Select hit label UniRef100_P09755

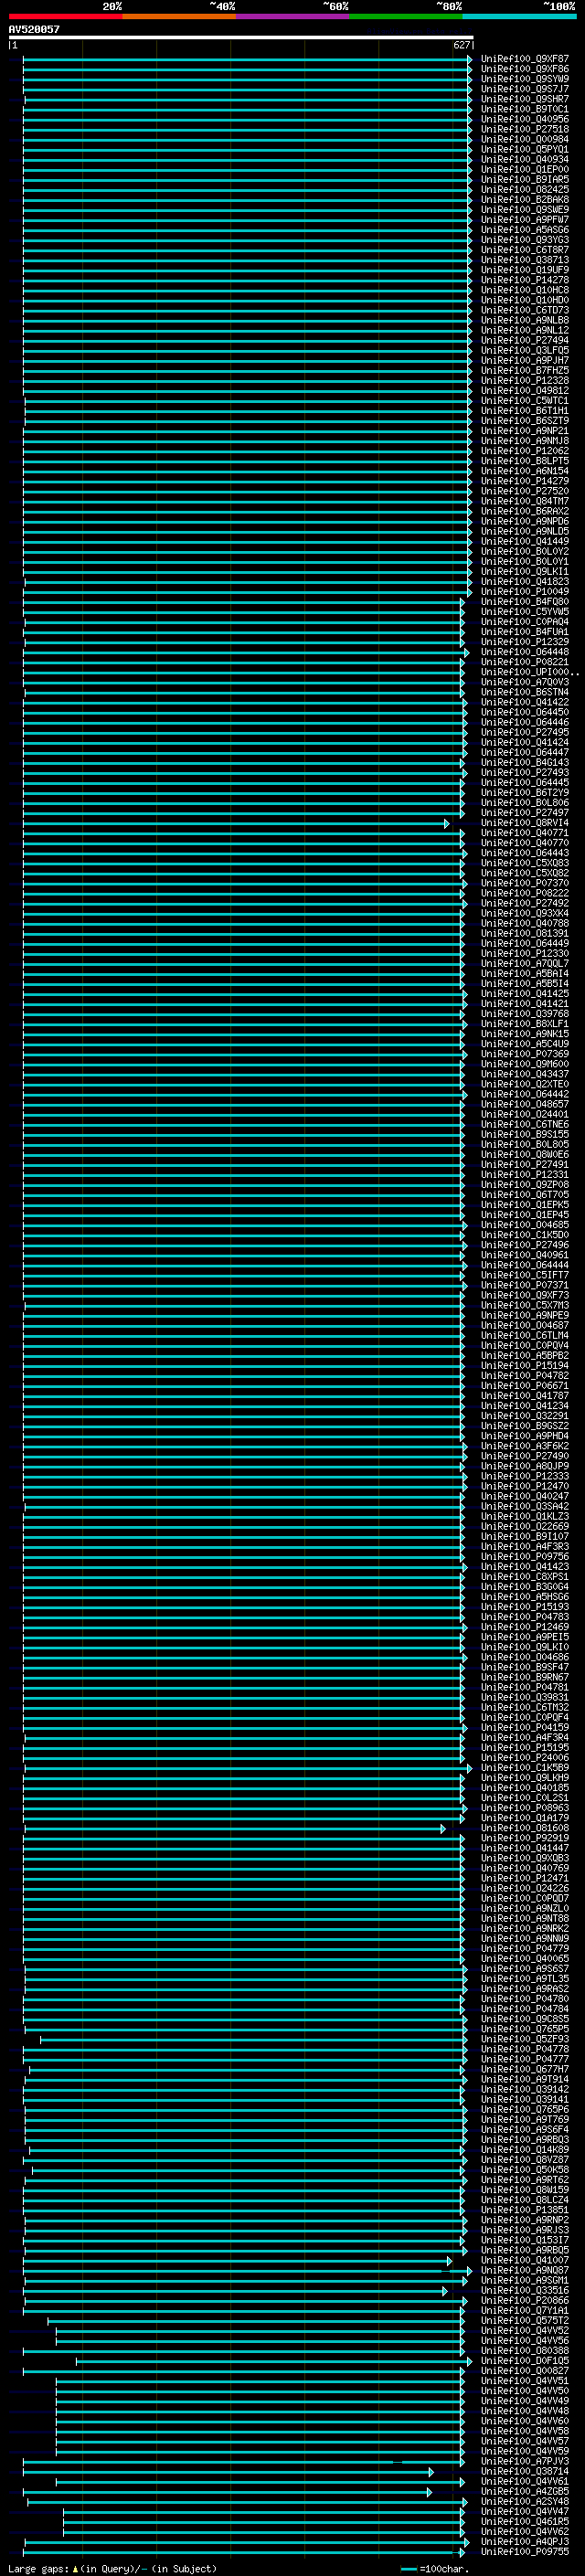point(525,2551)
